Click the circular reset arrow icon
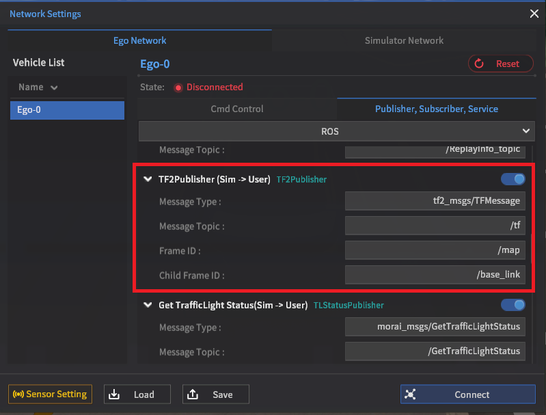Screen dimensions: 546x415 click(x=479, y=64)
